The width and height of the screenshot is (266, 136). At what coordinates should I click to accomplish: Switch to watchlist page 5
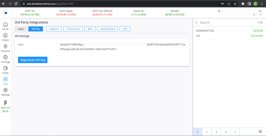click(235, 132)
